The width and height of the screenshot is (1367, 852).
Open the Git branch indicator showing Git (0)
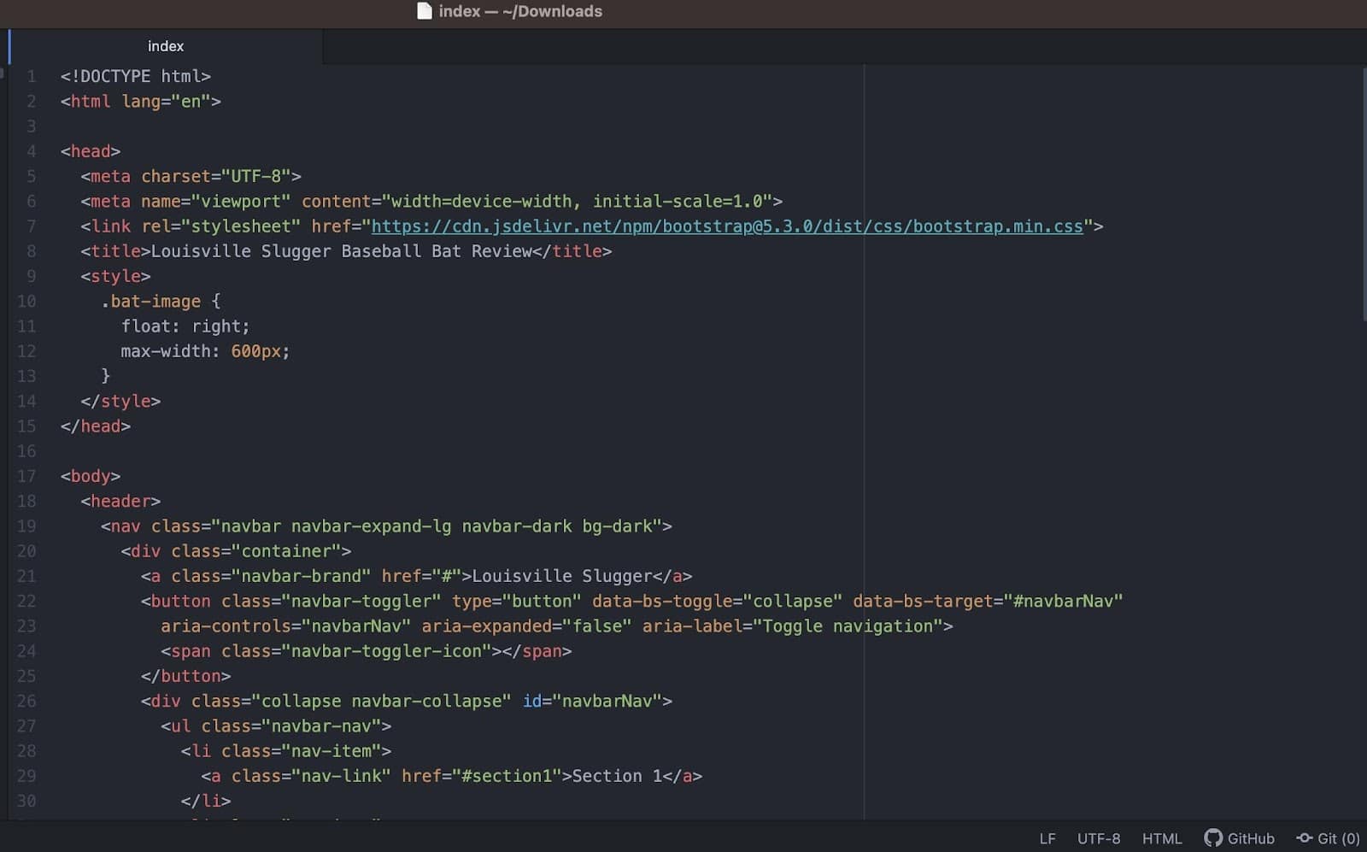point(1327,838)
